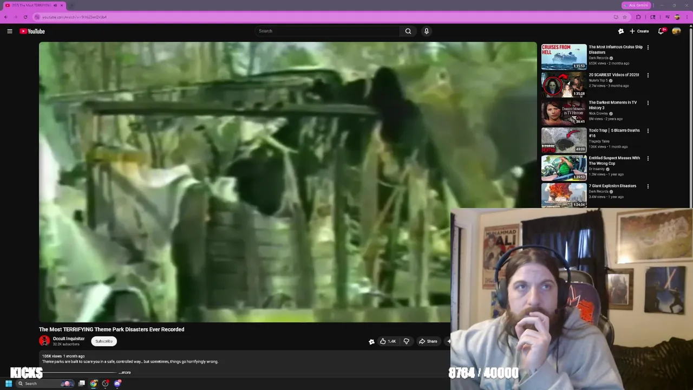
Task: Click Nuke's Top 5 channel name
Action: 598,80
